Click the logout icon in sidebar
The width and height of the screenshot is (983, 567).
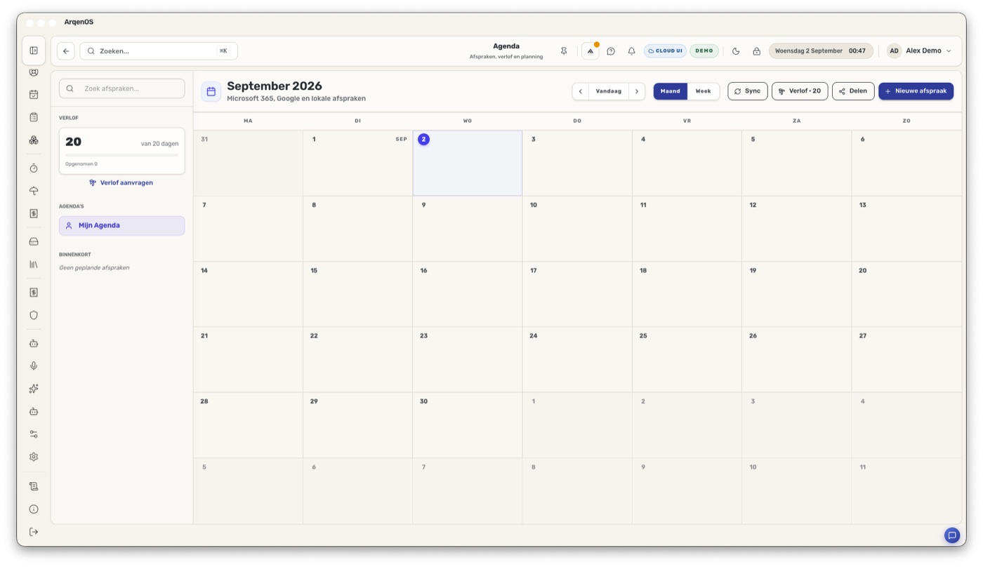click(34, 532)
